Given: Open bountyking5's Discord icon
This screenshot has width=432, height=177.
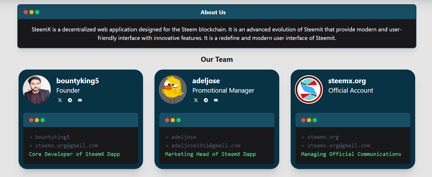Looking at the screenshot, I should pos(80,100).
